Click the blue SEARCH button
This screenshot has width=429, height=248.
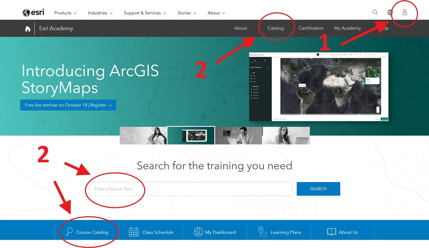(318, 189)
